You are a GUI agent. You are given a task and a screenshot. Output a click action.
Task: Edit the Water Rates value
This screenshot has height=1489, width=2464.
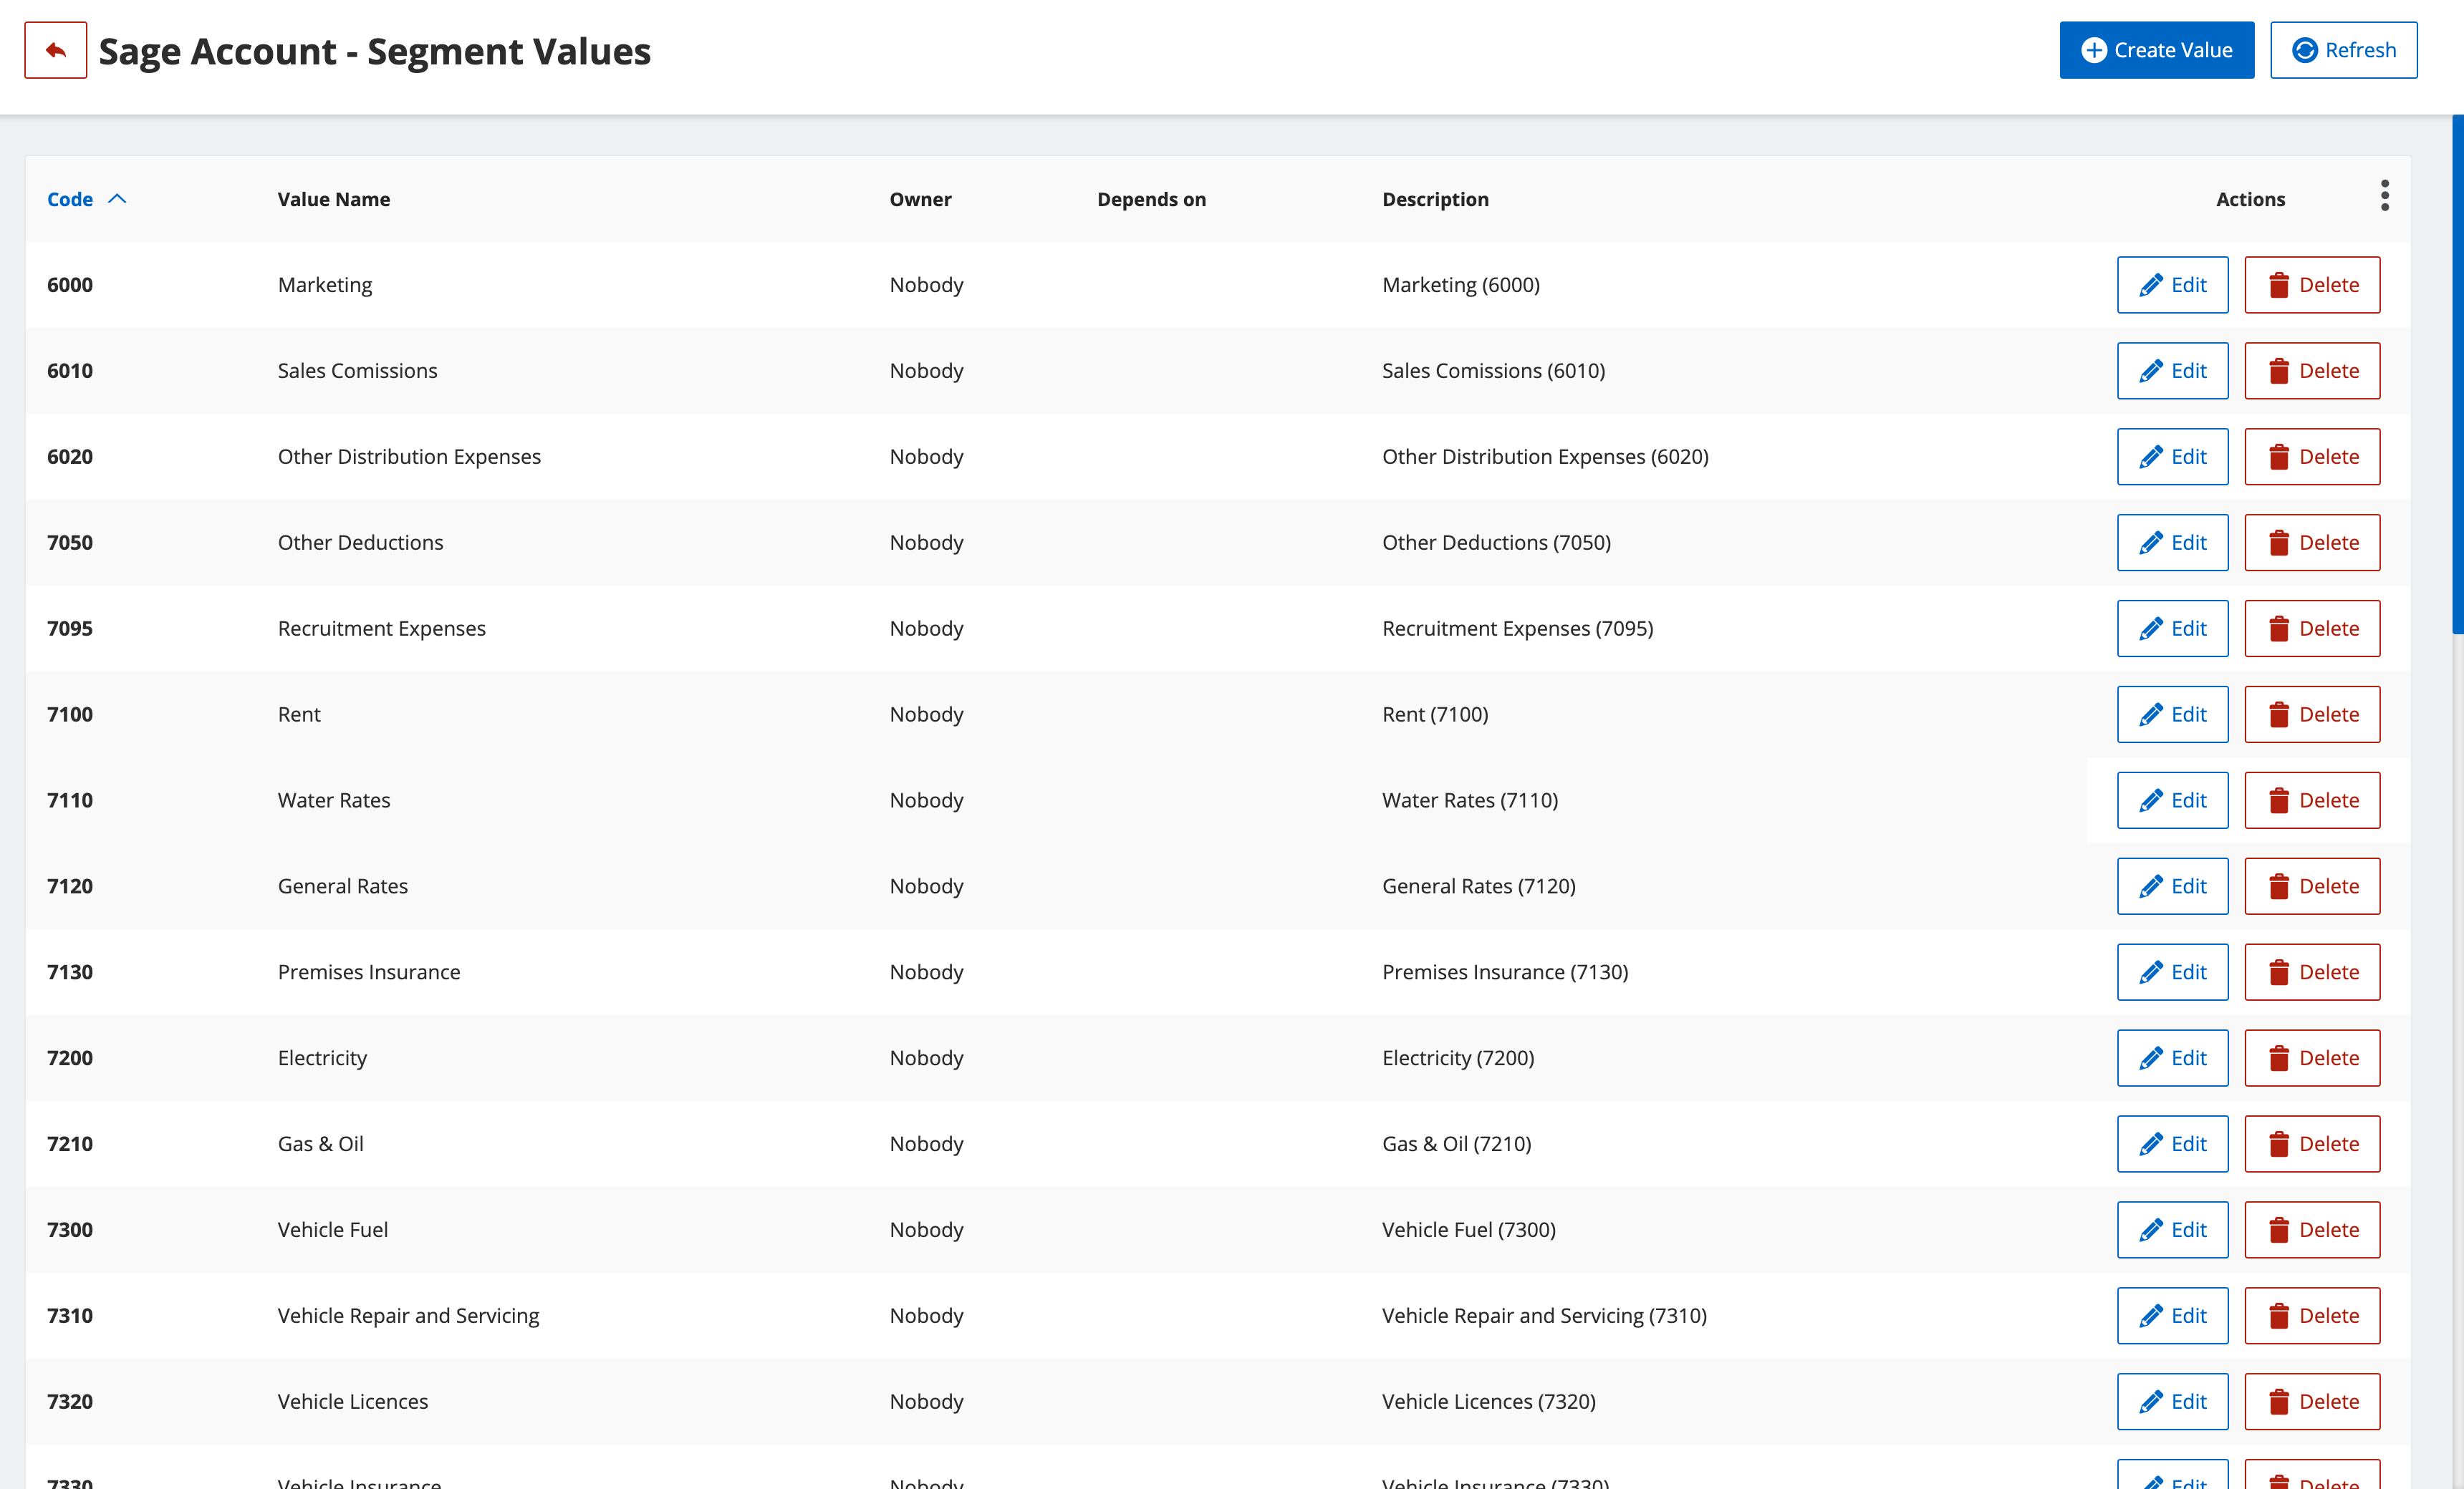(2172, 800)
